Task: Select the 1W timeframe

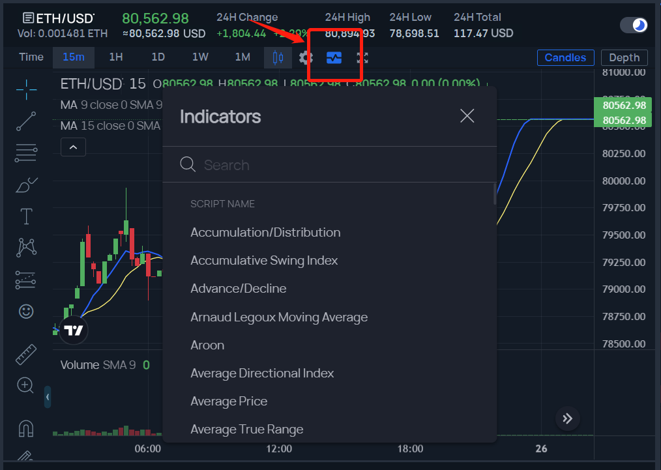Action: (200, 57)
